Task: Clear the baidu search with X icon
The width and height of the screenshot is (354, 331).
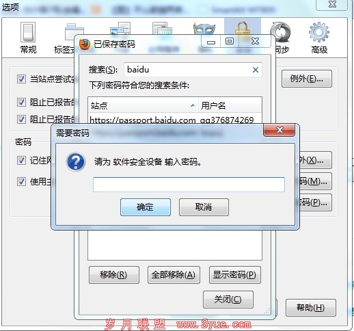Action: point(256,70)
